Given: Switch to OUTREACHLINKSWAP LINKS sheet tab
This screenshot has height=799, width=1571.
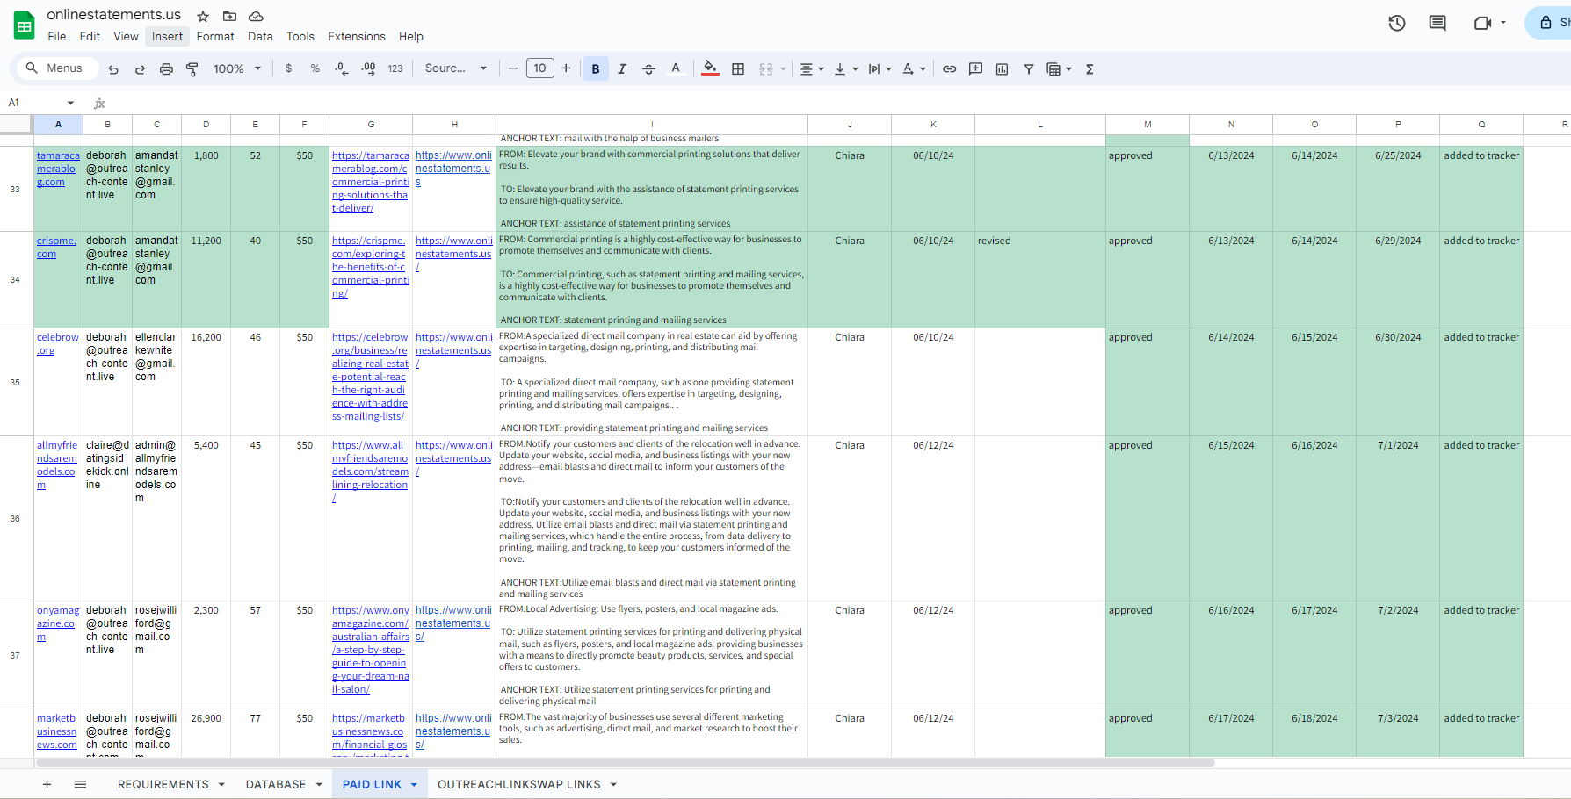Looking at the screenshot, I should click(x=519, y=784).
